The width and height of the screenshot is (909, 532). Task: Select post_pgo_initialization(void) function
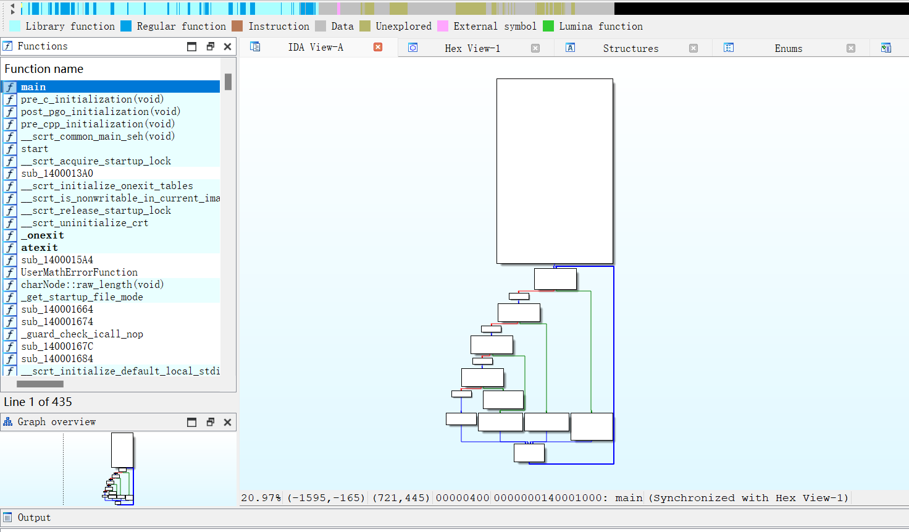(111, 111)
